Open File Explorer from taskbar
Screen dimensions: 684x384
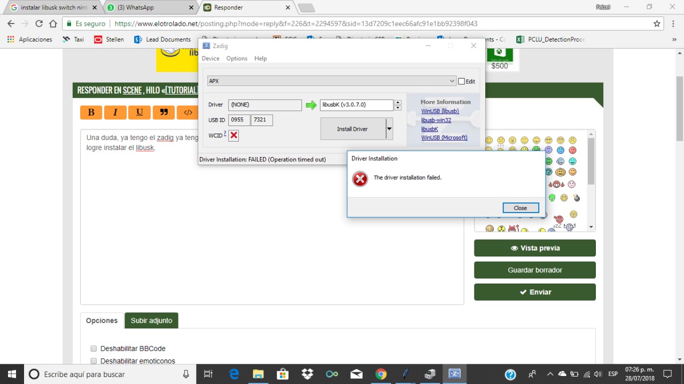point(258,374)
